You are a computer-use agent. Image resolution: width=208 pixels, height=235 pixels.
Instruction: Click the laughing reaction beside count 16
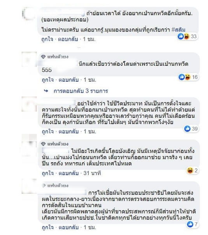point(187,77)
